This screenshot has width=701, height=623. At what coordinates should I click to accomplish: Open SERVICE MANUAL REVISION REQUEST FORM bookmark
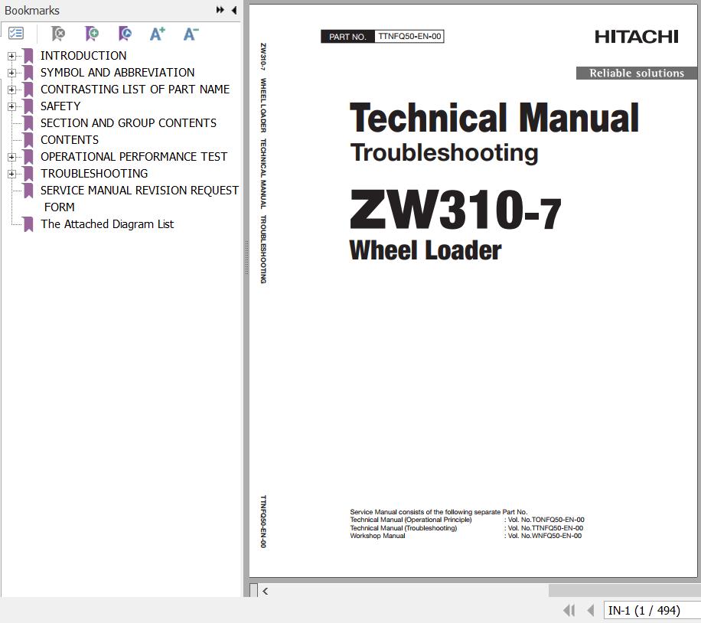click(139, 198)
